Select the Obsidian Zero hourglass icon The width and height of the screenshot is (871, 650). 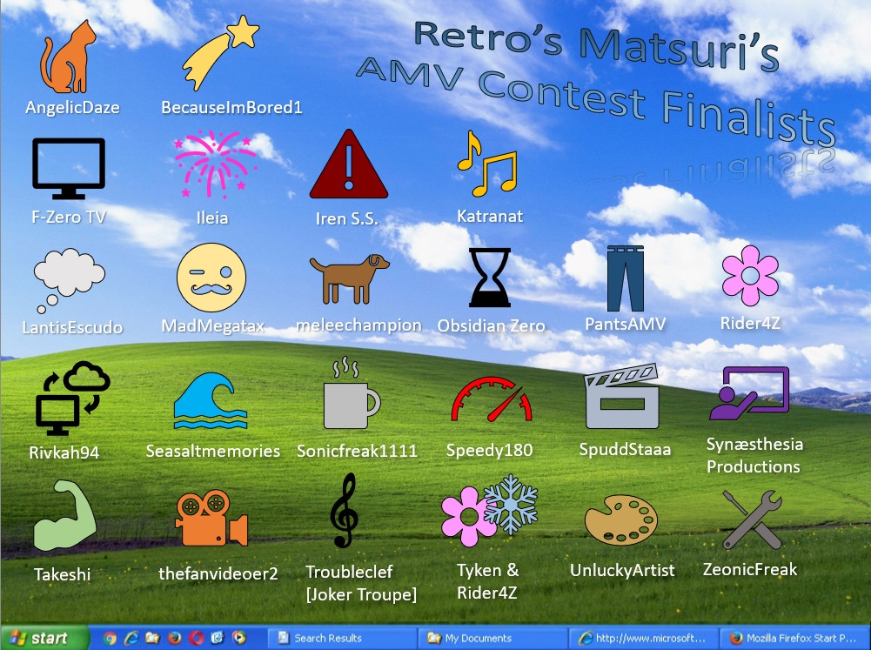click(x=489, y=278)
